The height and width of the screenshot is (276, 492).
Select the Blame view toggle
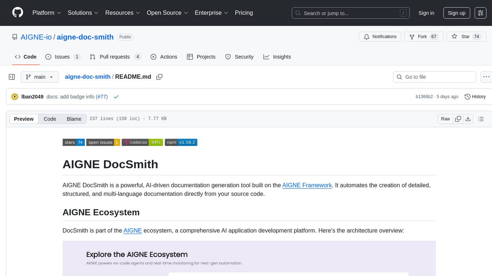tap(74, 119)
